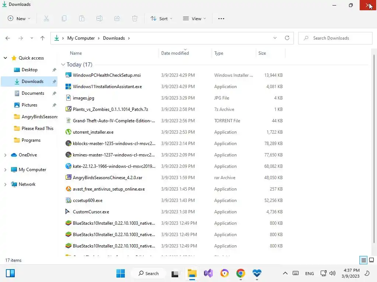The height and width of the screenshot is (282, 377).
Task: Open the Sort dropdown
Action: point(161,18)
